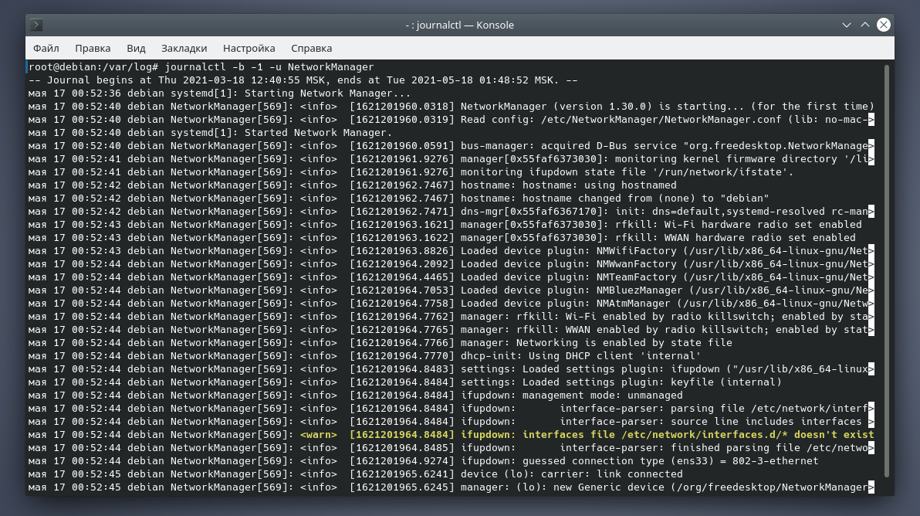Open the Правка menu
Image resolution: width=920 pixels, height=516 pixels.
(93, 48)
